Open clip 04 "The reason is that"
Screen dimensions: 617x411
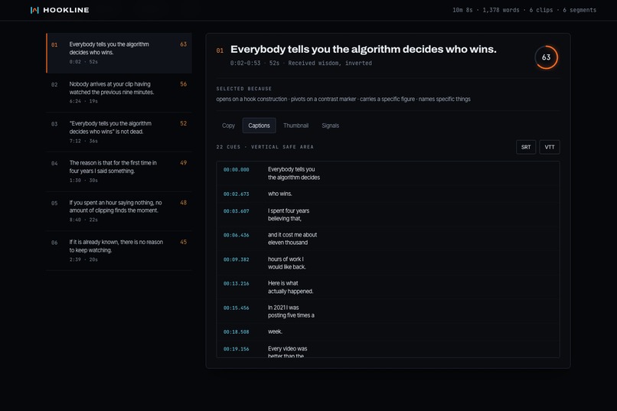[119, 172]
